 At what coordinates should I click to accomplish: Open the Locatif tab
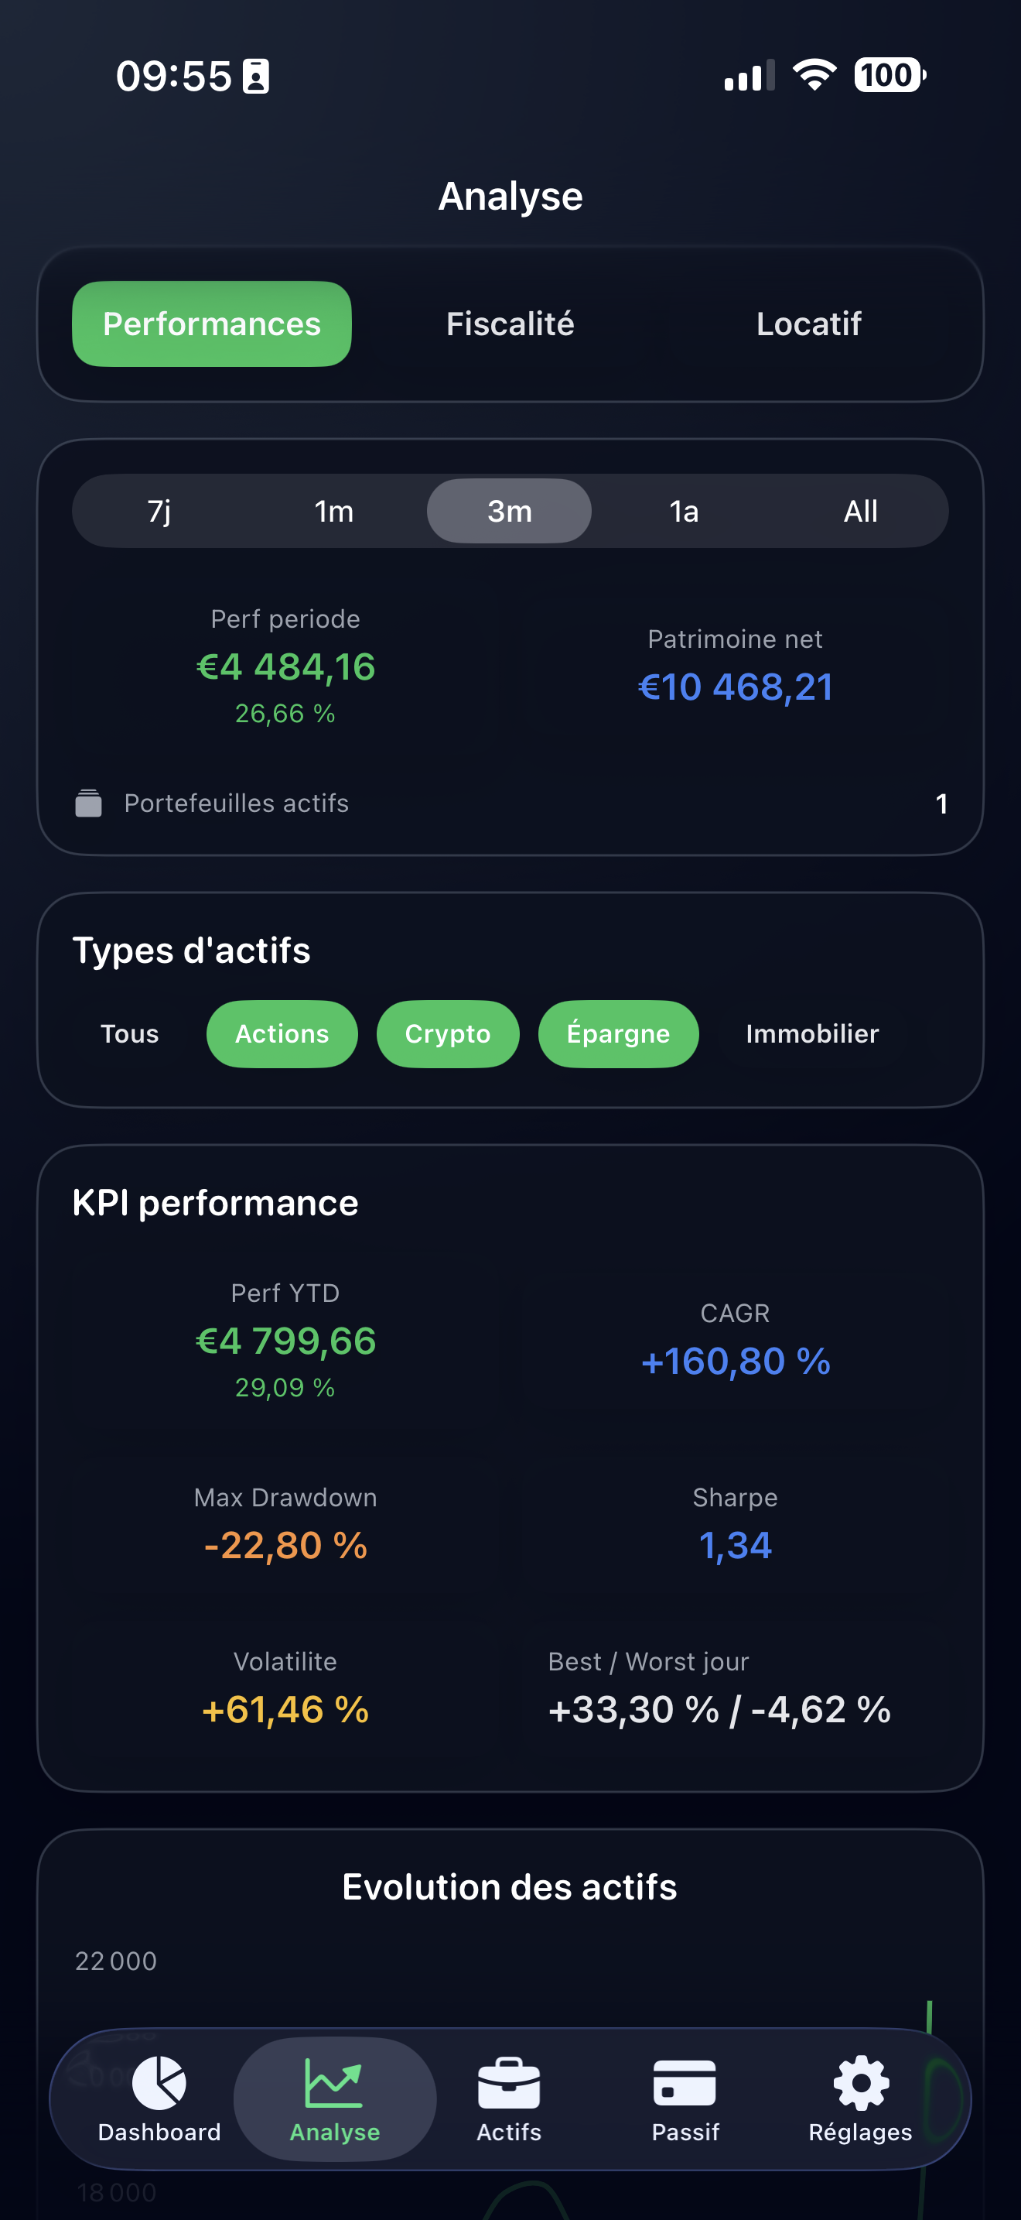click(x=808, y=324)
